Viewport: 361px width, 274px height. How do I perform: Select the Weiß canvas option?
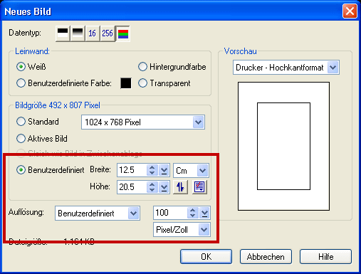click(31, 67)
